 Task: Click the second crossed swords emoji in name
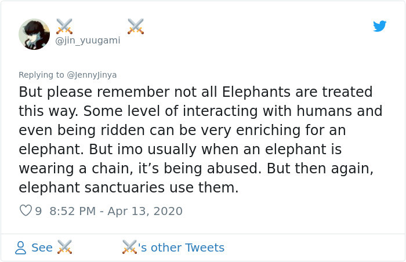[135, 26]
